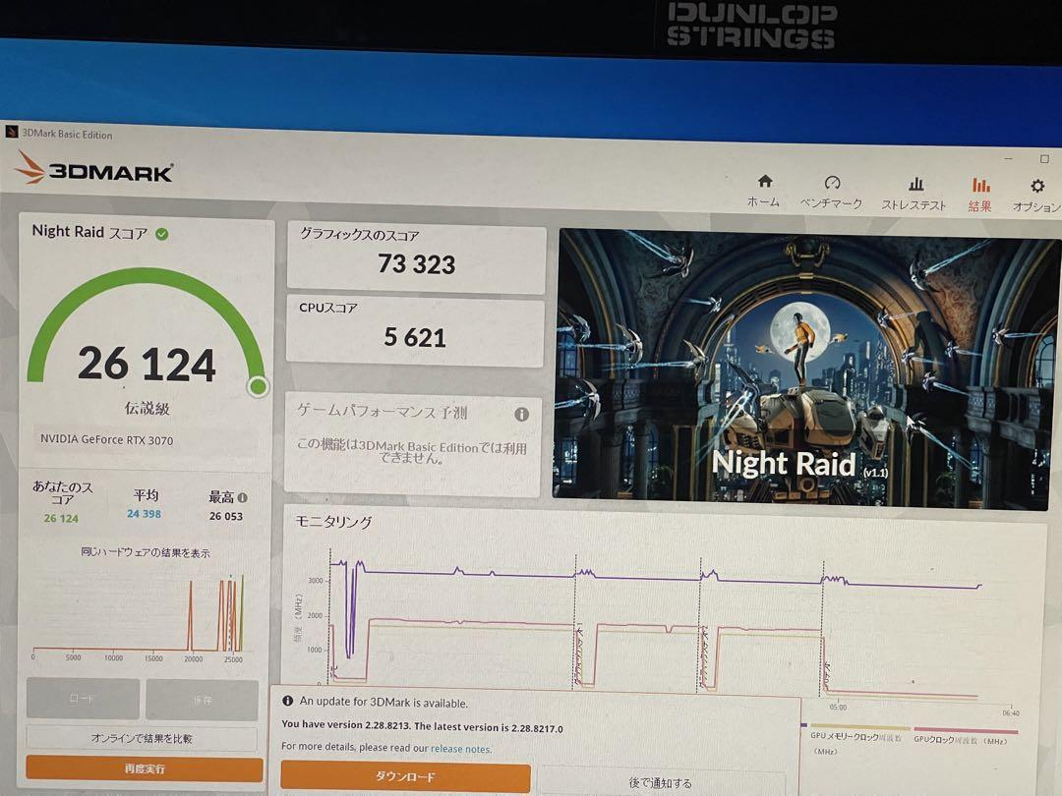Click the average score 24 398
The width and height of the screenshot is (1062, 796).
coord(145,514)
